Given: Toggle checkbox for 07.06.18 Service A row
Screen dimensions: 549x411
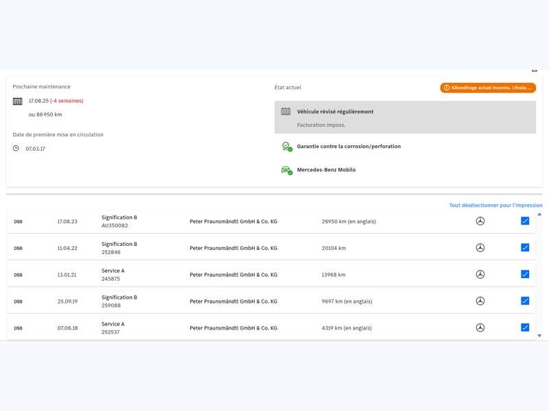Looking at the screenshot, I should point(525,328).
